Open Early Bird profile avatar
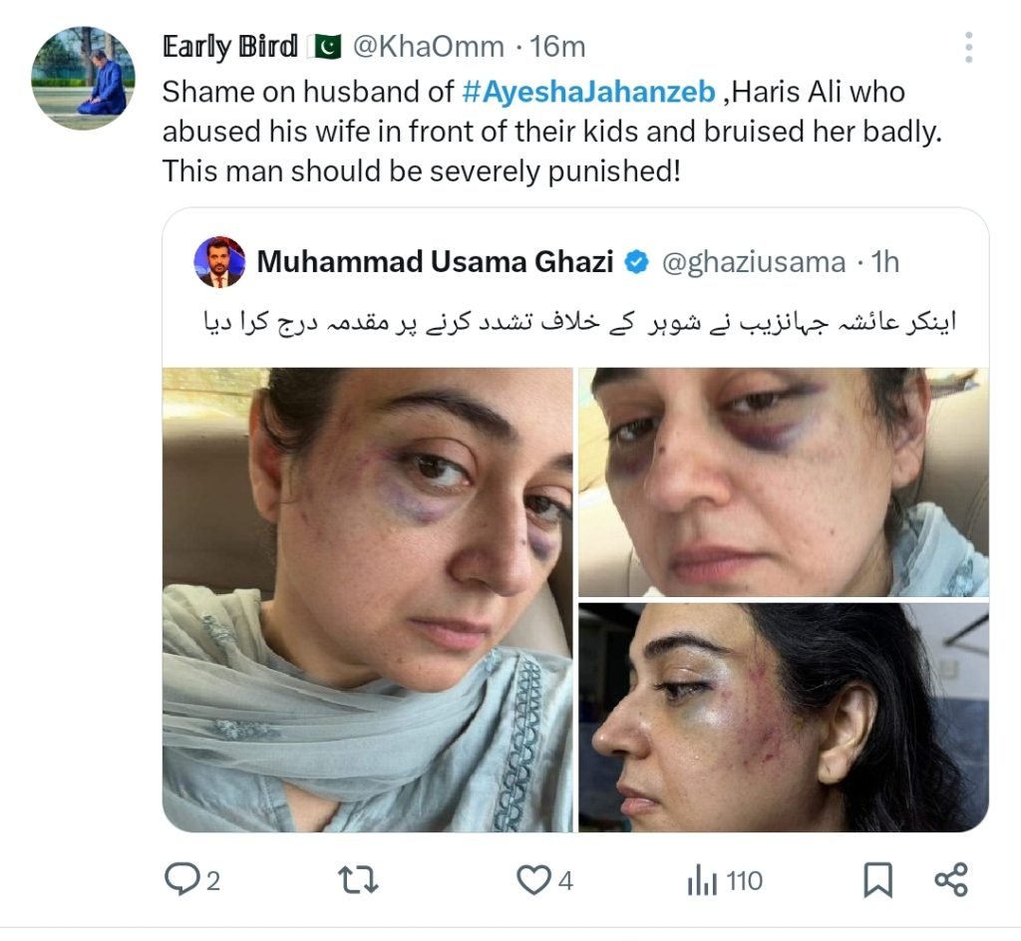 click(84, 78)
